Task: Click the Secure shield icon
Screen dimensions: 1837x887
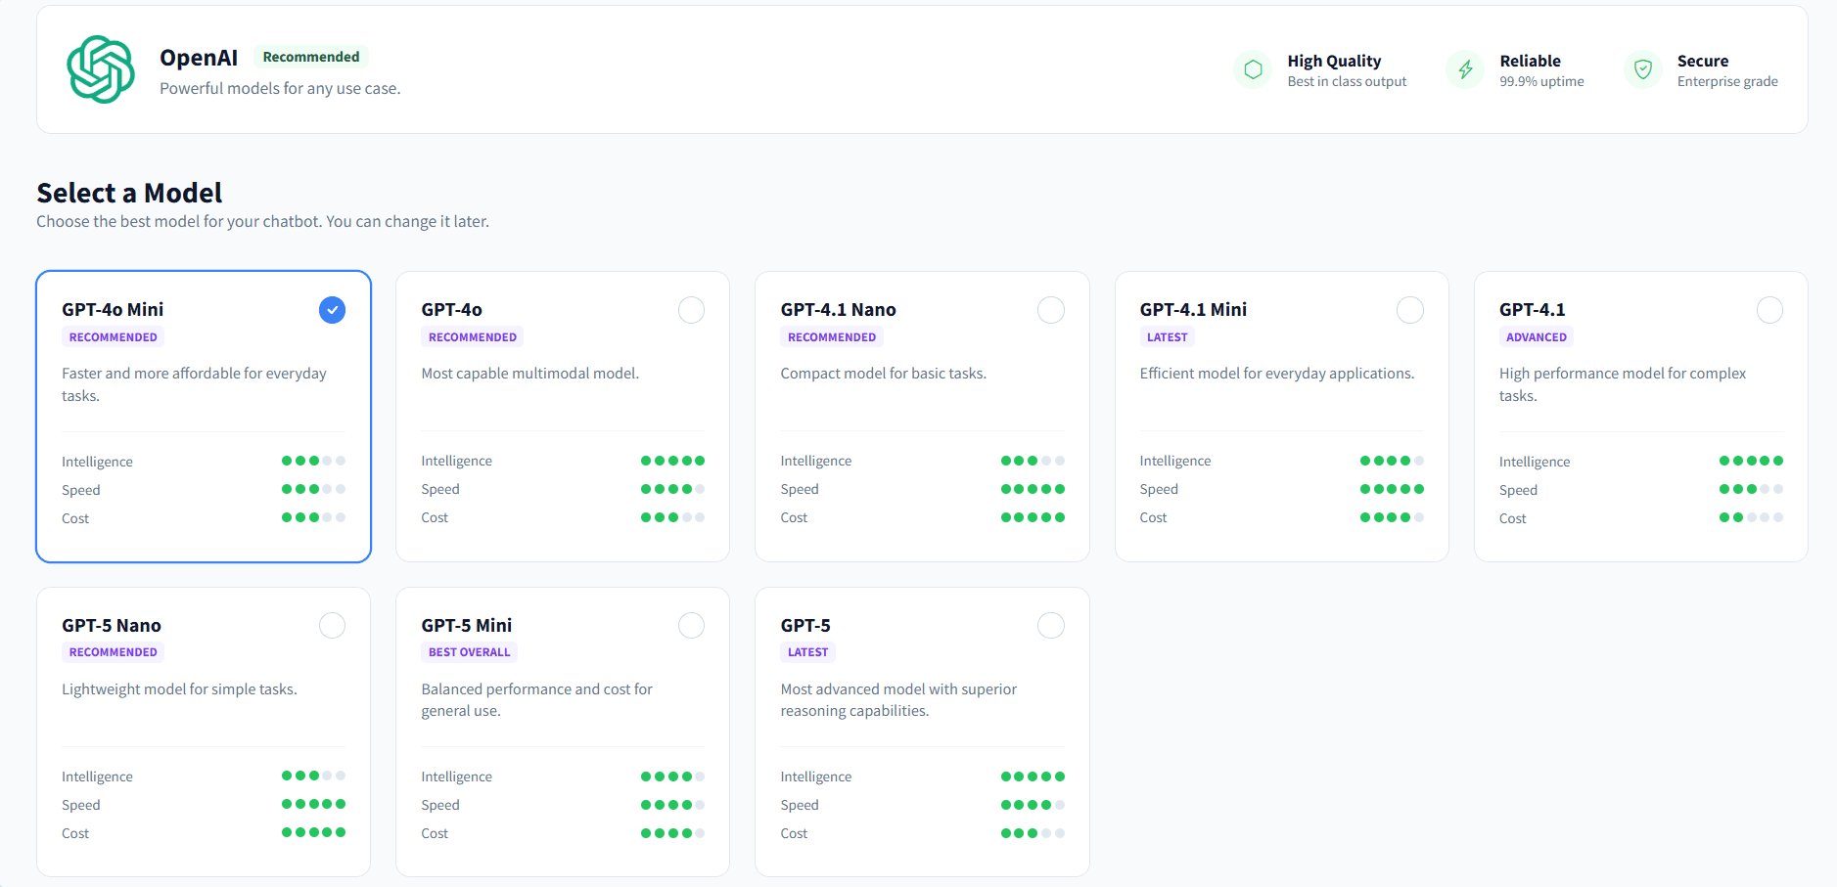Action: click(1643, 69)
